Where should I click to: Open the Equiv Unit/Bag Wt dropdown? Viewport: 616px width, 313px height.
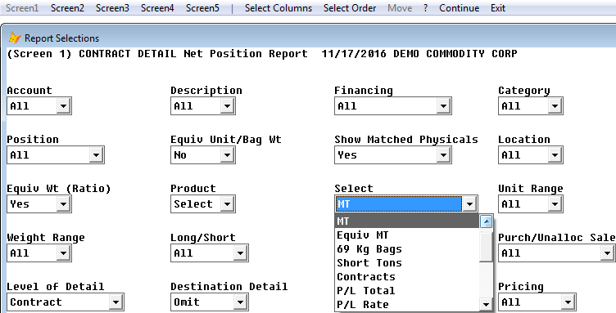pyautogui.click(x=227, y=155)
